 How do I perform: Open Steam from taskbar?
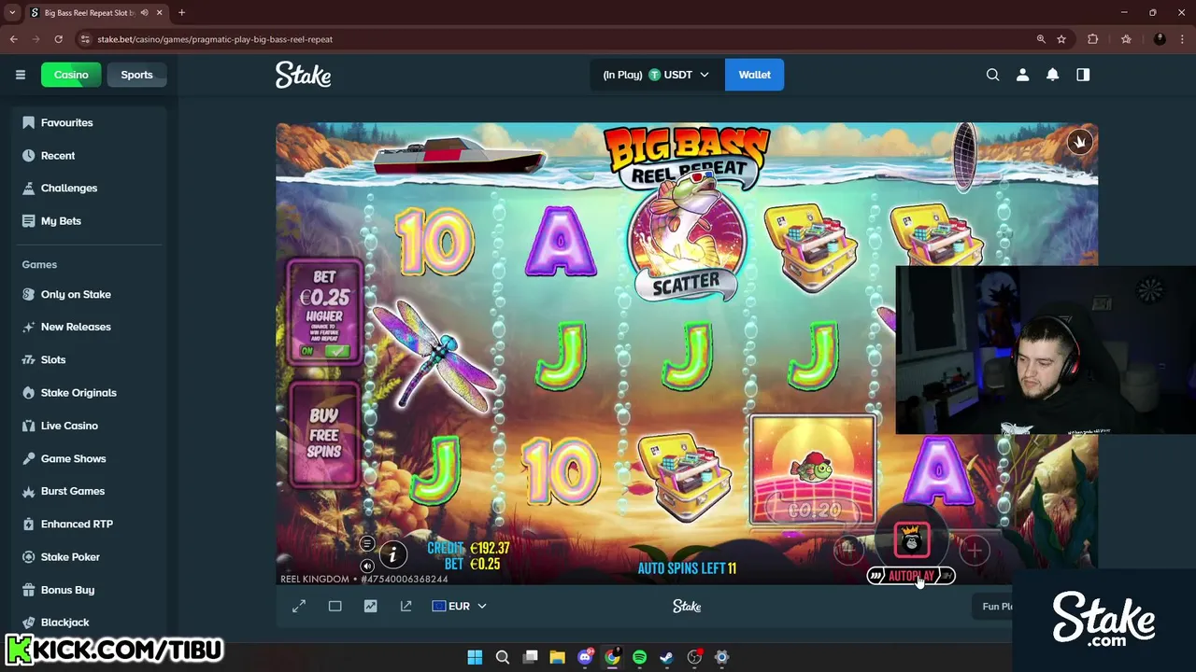(666, 657)
